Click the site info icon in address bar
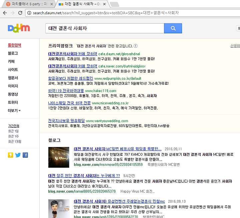 pyautogui.click(x=29, y=13)
